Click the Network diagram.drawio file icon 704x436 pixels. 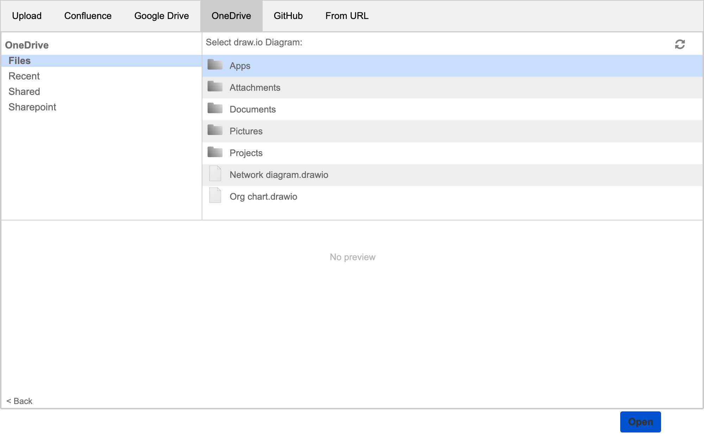click(215, 173)
